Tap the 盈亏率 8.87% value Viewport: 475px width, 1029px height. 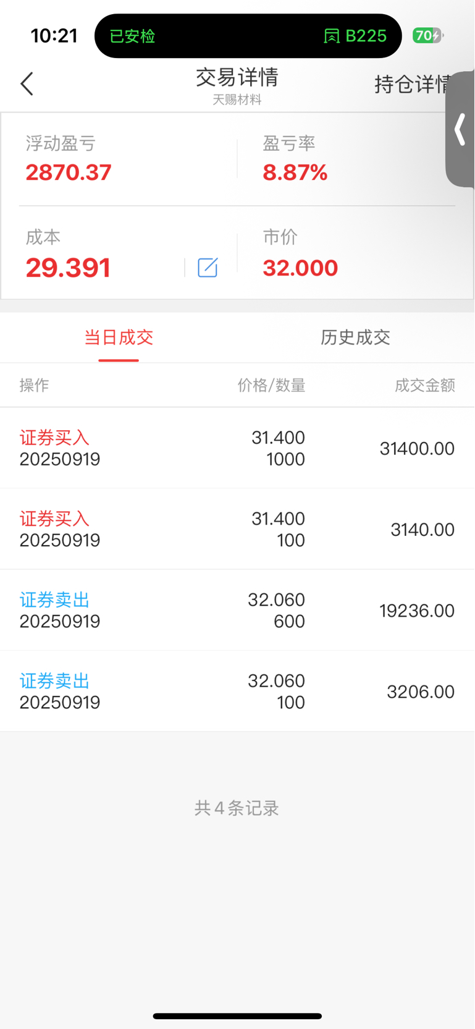click(x=295, y=172)
